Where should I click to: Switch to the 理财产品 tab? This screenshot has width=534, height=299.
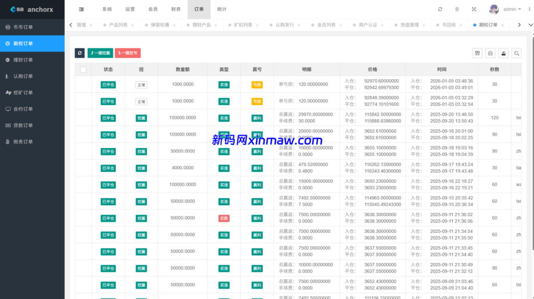pyautogui.click(x=201, y=25)
